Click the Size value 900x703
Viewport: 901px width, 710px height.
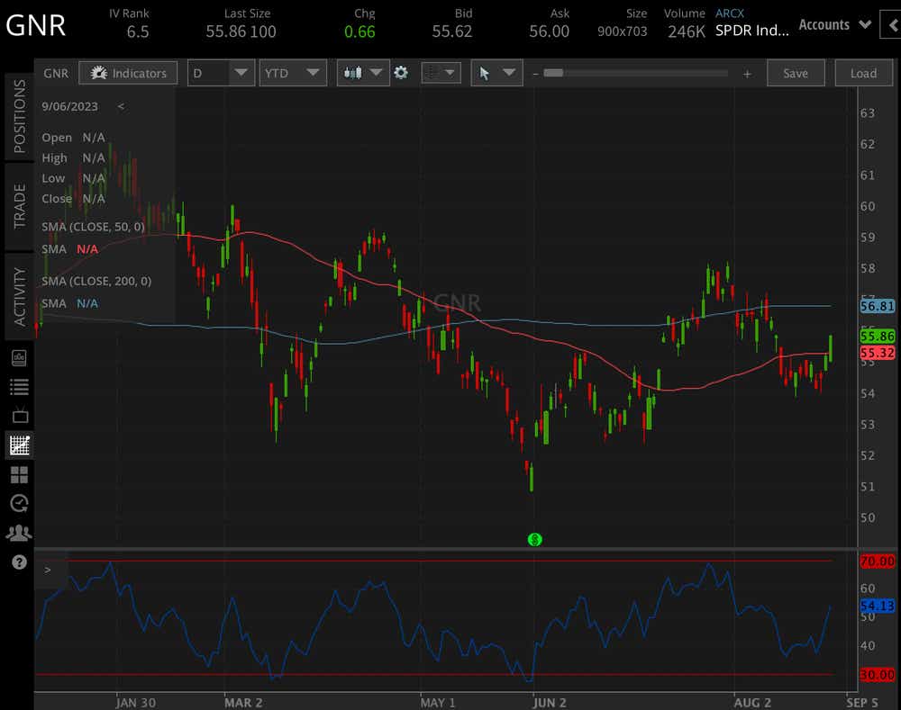click(623, 31)
